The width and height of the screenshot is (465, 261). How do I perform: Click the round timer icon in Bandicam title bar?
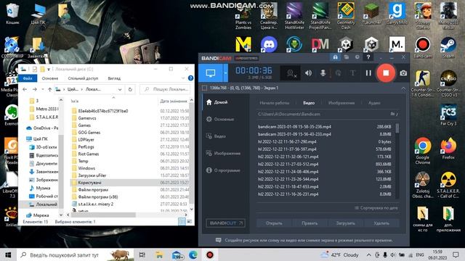(357, 57)
